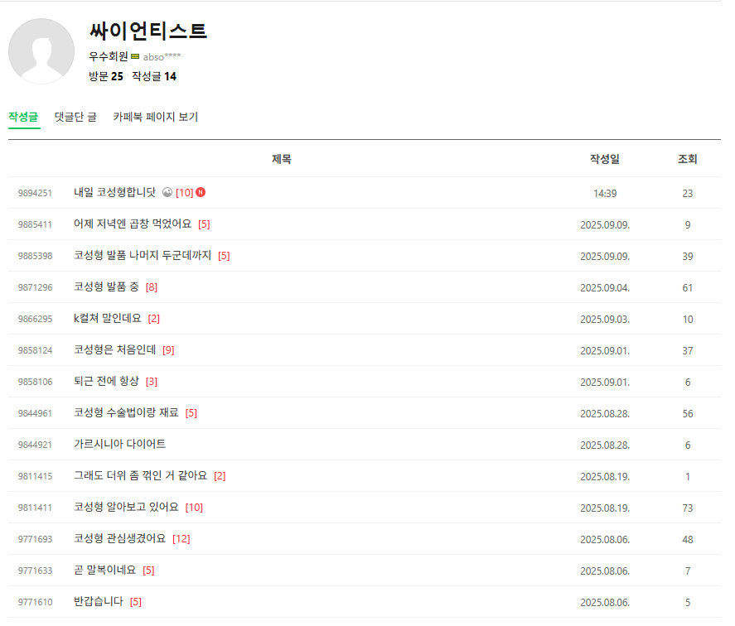
Task: Click the 방문 25 visit count
Action: coord(106,76)
